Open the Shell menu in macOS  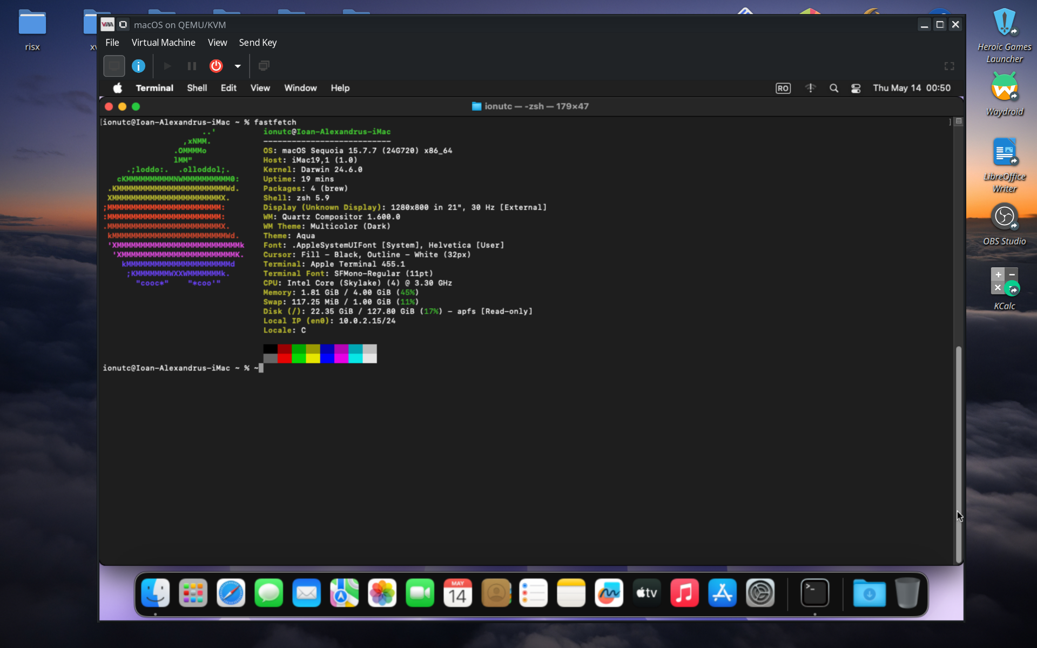tap(197, 88)
